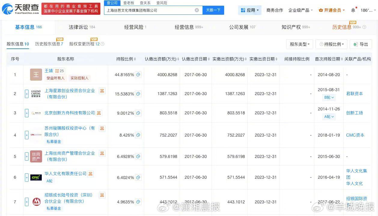
Task: Click the 王 avatar thumbnail
Action: (x=36, y=75)
